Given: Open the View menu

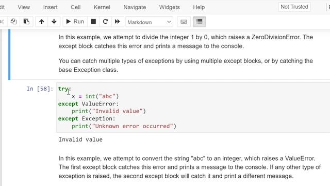Looking at the screenshot, I should (24, 7).
